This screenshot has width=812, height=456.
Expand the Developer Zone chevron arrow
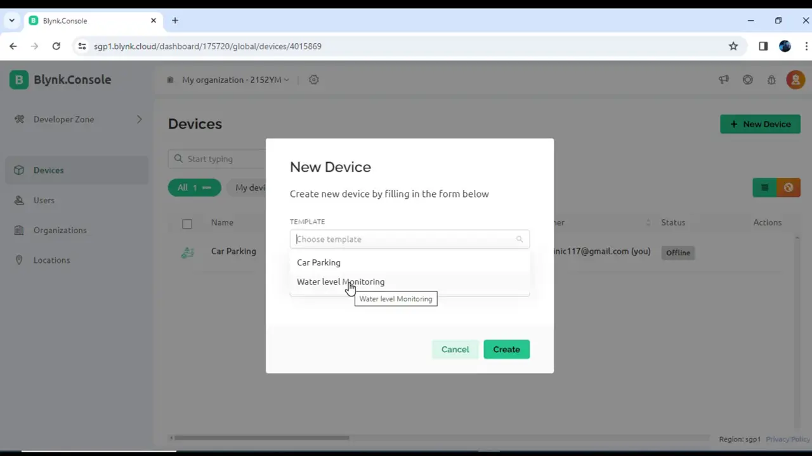coord(139,119)
